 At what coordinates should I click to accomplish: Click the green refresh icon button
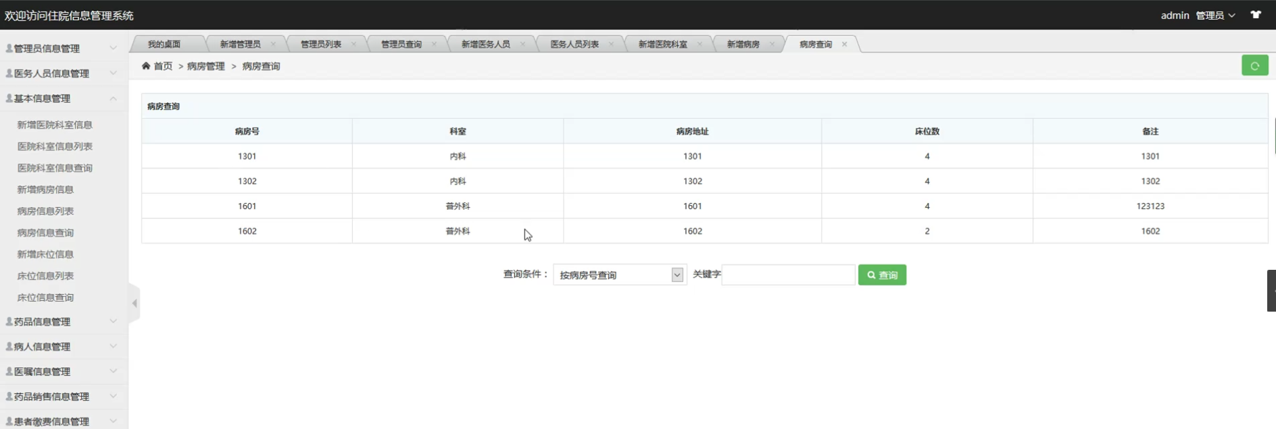tap(1254, 65)
